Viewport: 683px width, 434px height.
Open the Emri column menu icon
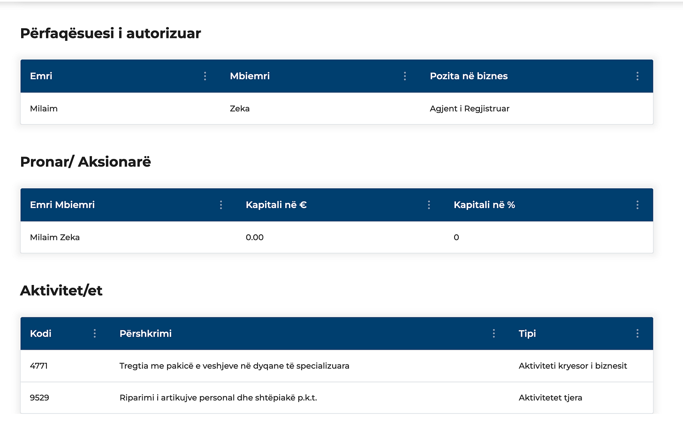205,76
